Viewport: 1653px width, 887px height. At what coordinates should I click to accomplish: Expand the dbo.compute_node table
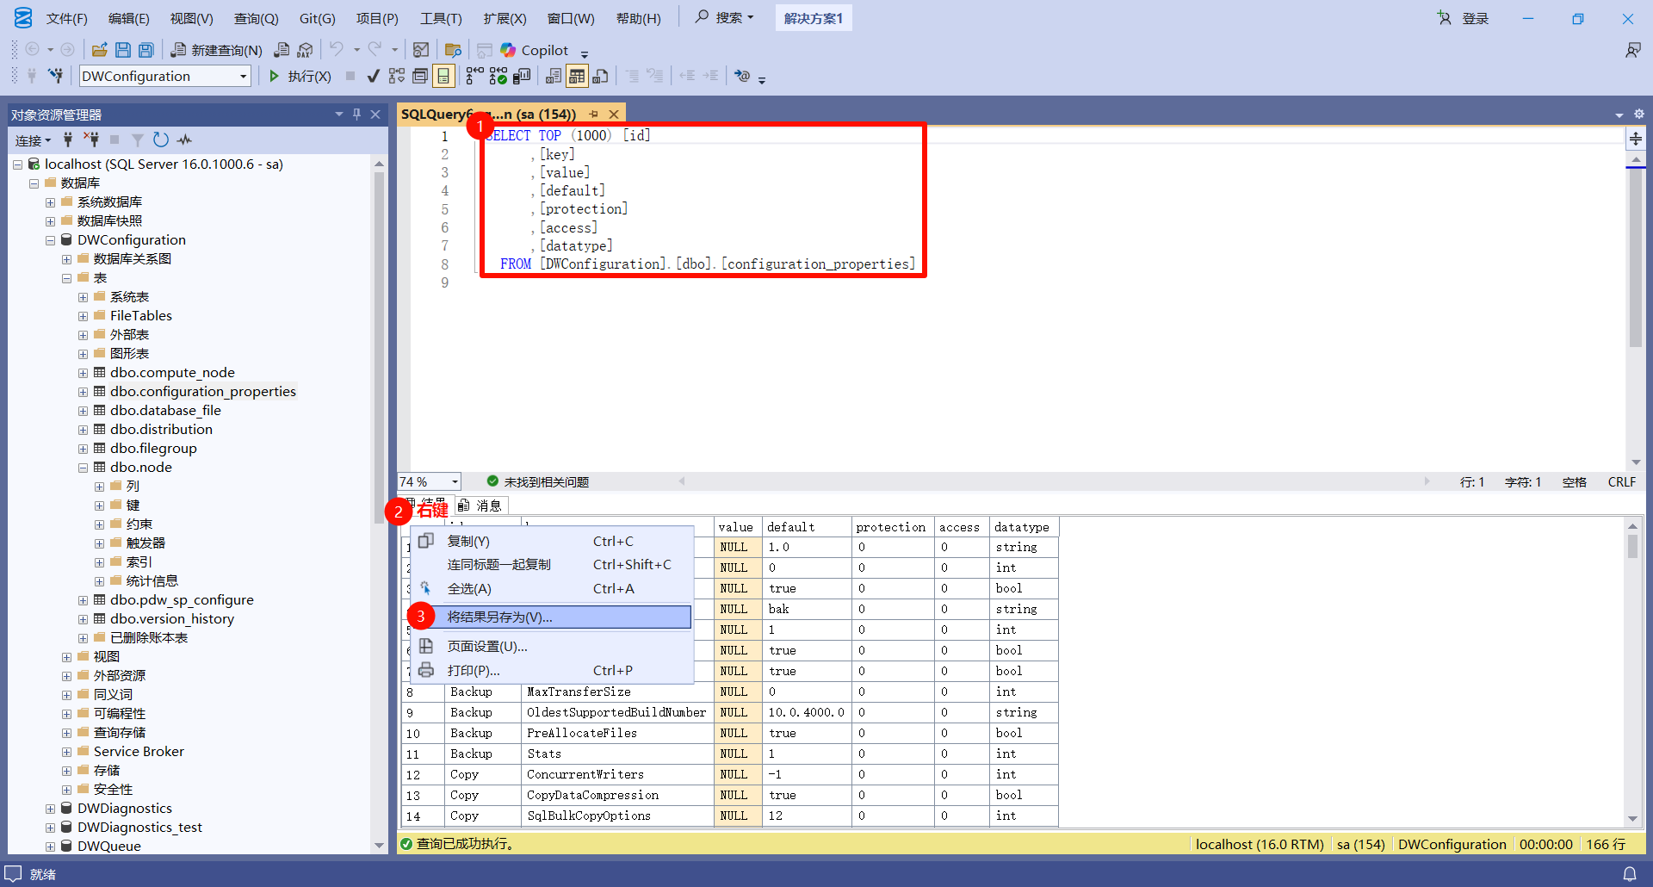coord(83,373)
